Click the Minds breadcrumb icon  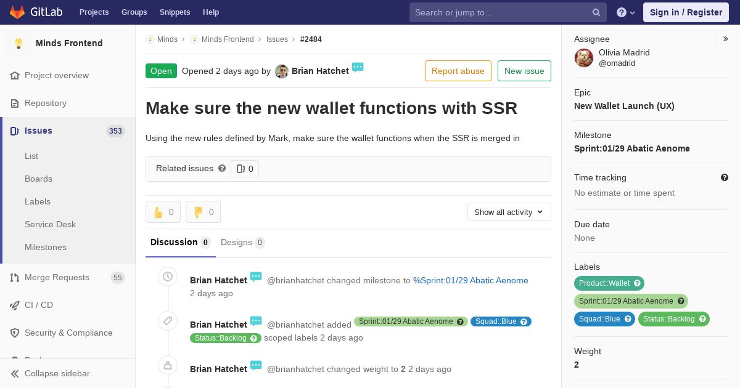tap(150, 39)
